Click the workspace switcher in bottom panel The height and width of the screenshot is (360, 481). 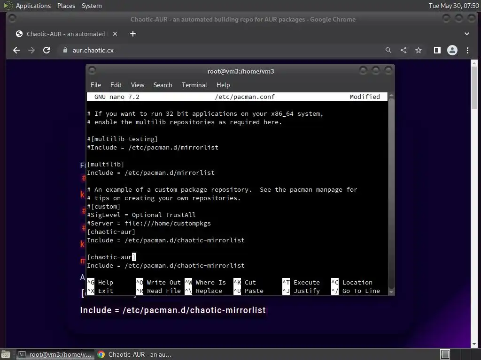point(445,354)
